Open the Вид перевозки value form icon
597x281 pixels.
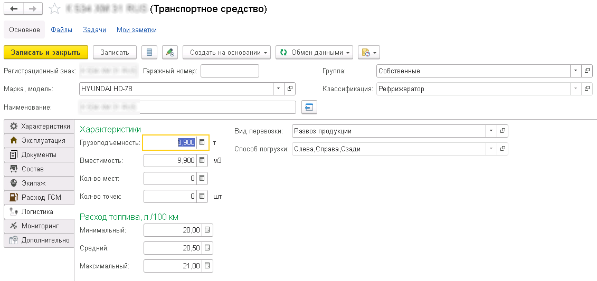click(503, 131)
